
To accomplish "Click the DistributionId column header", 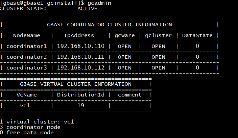I will click(x=81, y=95).
